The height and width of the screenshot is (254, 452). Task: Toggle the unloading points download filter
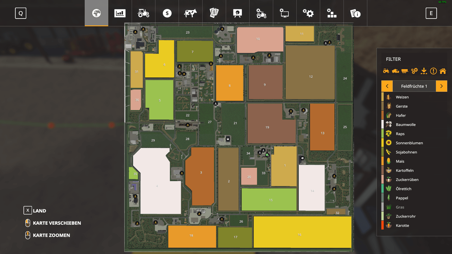(x=424, y=71)
